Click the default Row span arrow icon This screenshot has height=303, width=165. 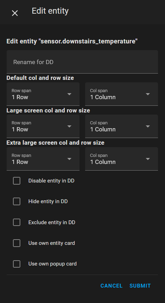click(69, 94)
